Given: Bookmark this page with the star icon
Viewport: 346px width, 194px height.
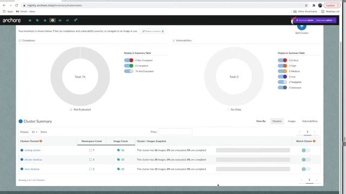Looking at the screenshot, I should coord(306,5).
